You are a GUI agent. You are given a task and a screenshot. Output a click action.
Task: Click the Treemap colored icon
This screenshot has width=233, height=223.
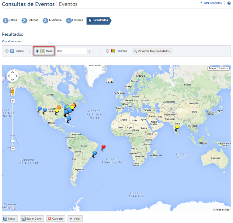tap(113, 51)
